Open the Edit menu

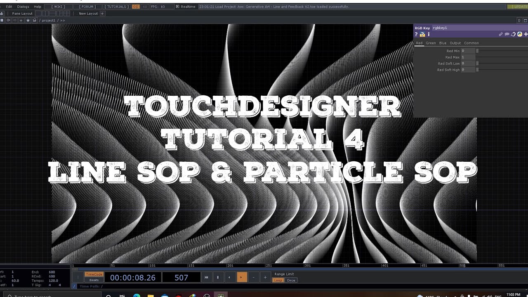click(9, 7)
